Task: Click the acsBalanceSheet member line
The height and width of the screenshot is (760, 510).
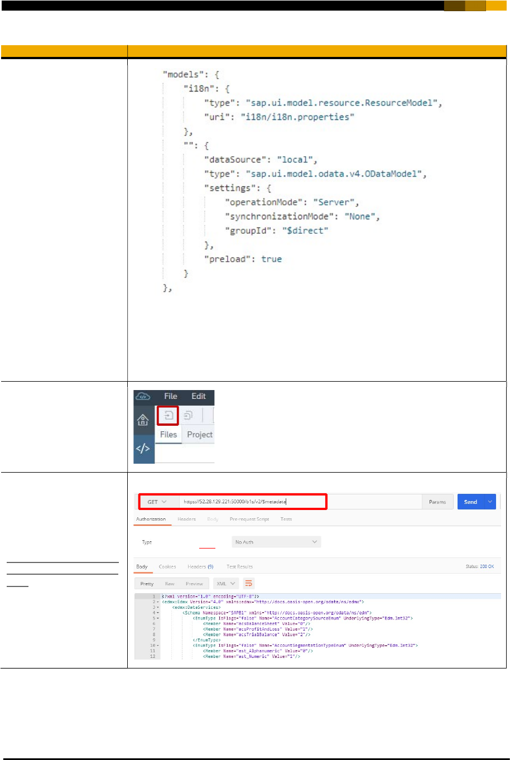Action: coord(257,623)
